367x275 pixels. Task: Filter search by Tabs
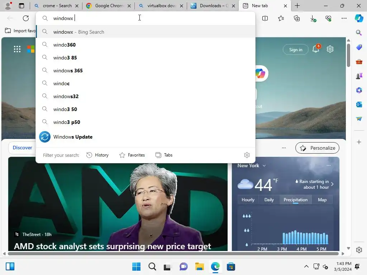[x=164, y=155]
